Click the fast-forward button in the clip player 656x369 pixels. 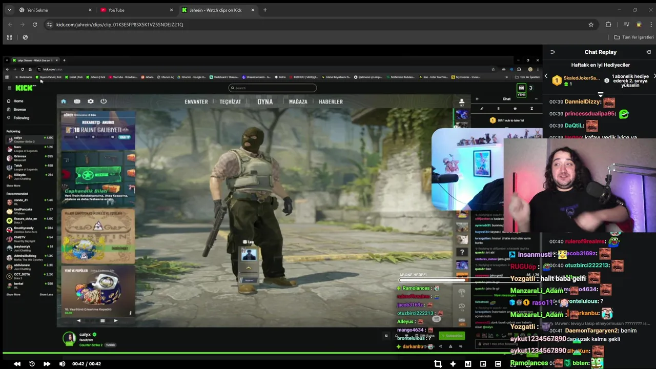tap(47, 364)
